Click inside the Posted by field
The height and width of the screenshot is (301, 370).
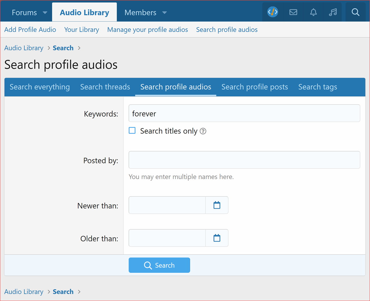coord(244,160)
